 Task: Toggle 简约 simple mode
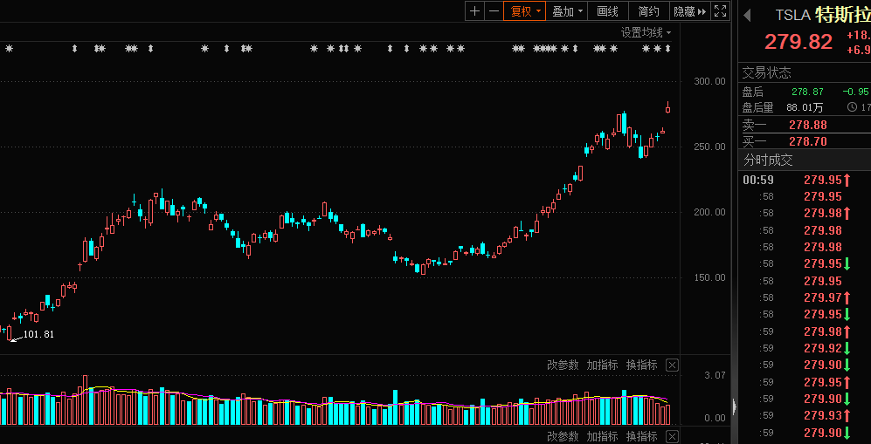pyautogui.click(x=649, y=11)
